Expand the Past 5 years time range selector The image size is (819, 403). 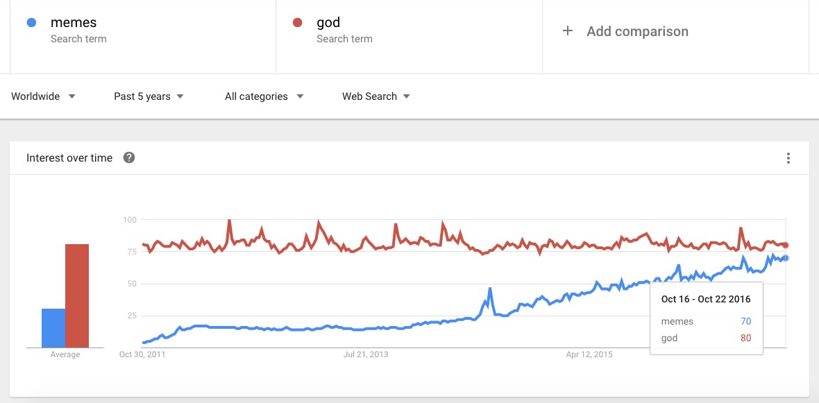(x=148, y=96)
